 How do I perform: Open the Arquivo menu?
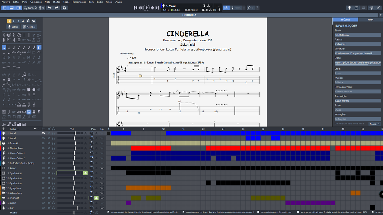pyautogui.click(x=6, y=2)
